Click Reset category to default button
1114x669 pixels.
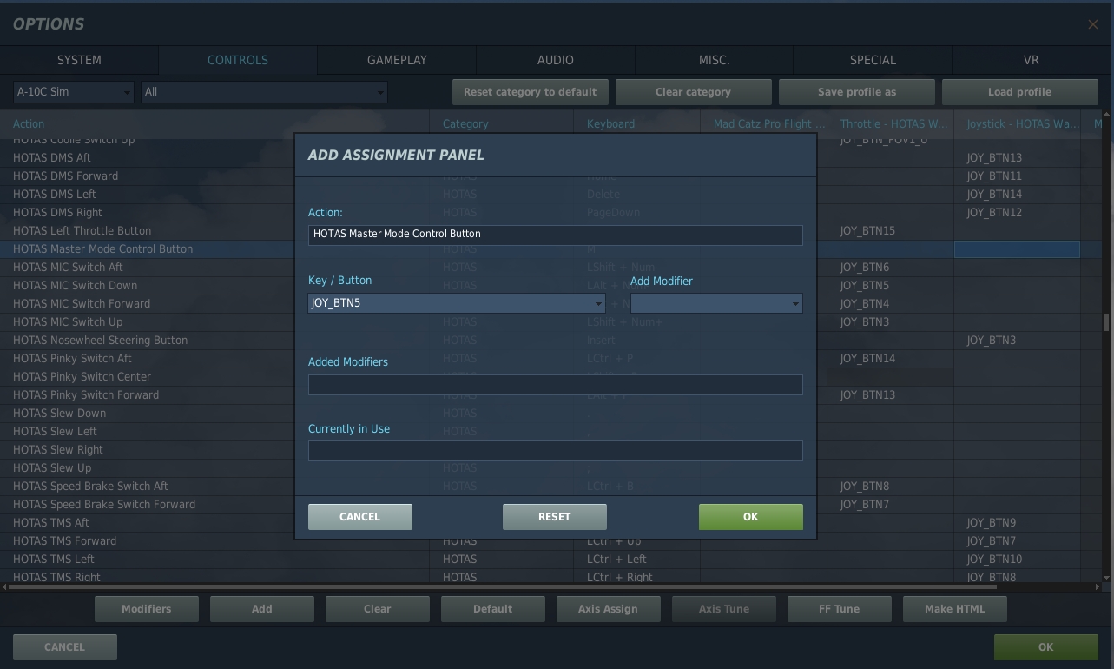pyautogui.click(x=530, y=92)
